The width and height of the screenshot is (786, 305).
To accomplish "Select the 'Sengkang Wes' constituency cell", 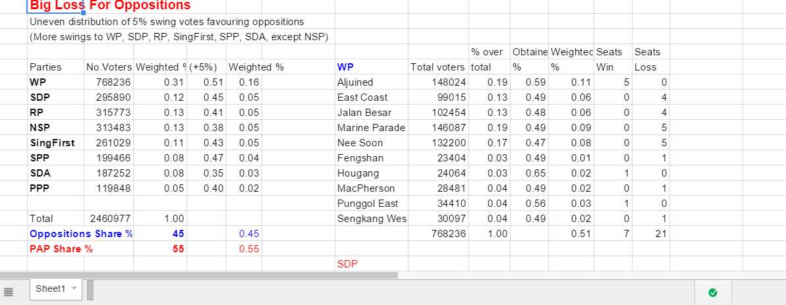I will pyautogui.click(x=372, y=218).
